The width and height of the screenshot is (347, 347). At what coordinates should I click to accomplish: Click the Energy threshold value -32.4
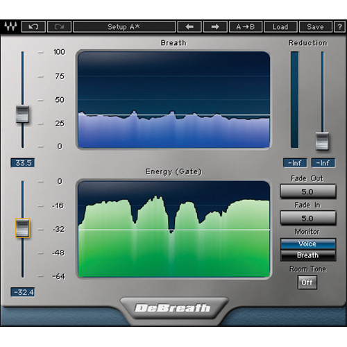23,292
